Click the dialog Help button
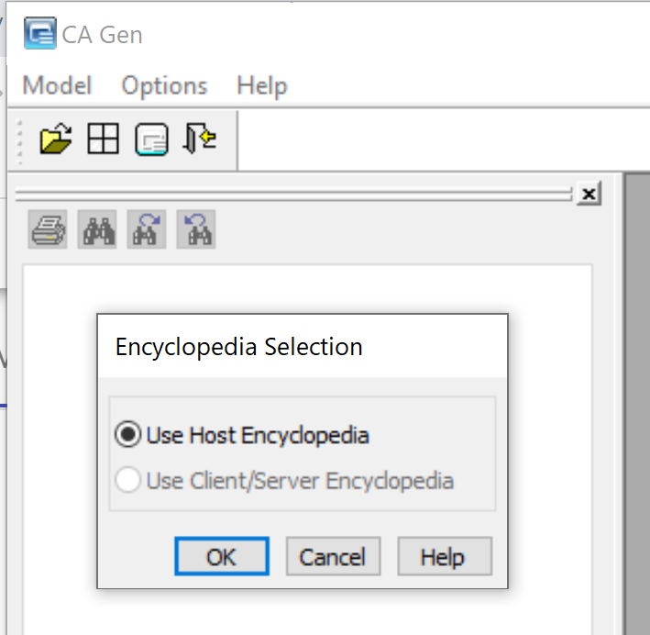Screen dimensions: 650x635 [x=445, y=556]
